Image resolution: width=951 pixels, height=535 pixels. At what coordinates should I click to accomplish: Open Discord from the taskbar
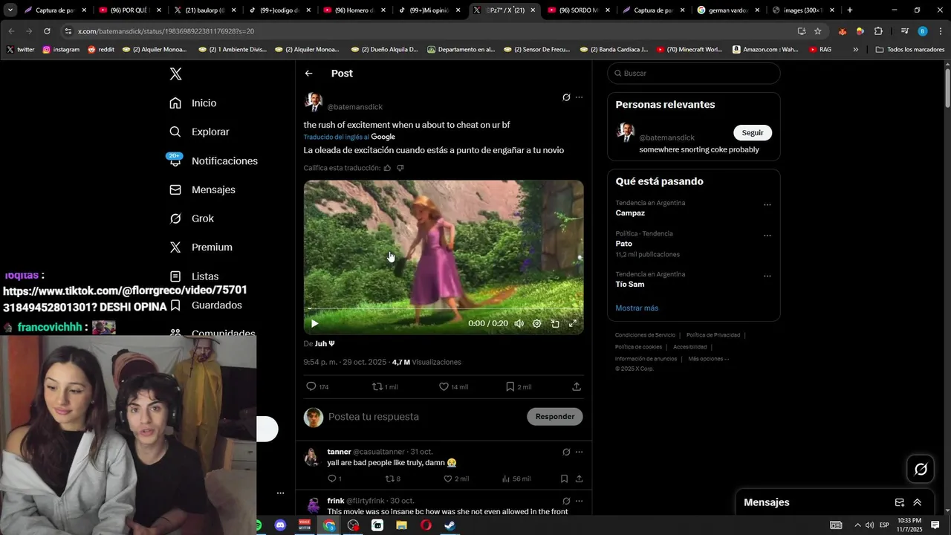(280, 525)
